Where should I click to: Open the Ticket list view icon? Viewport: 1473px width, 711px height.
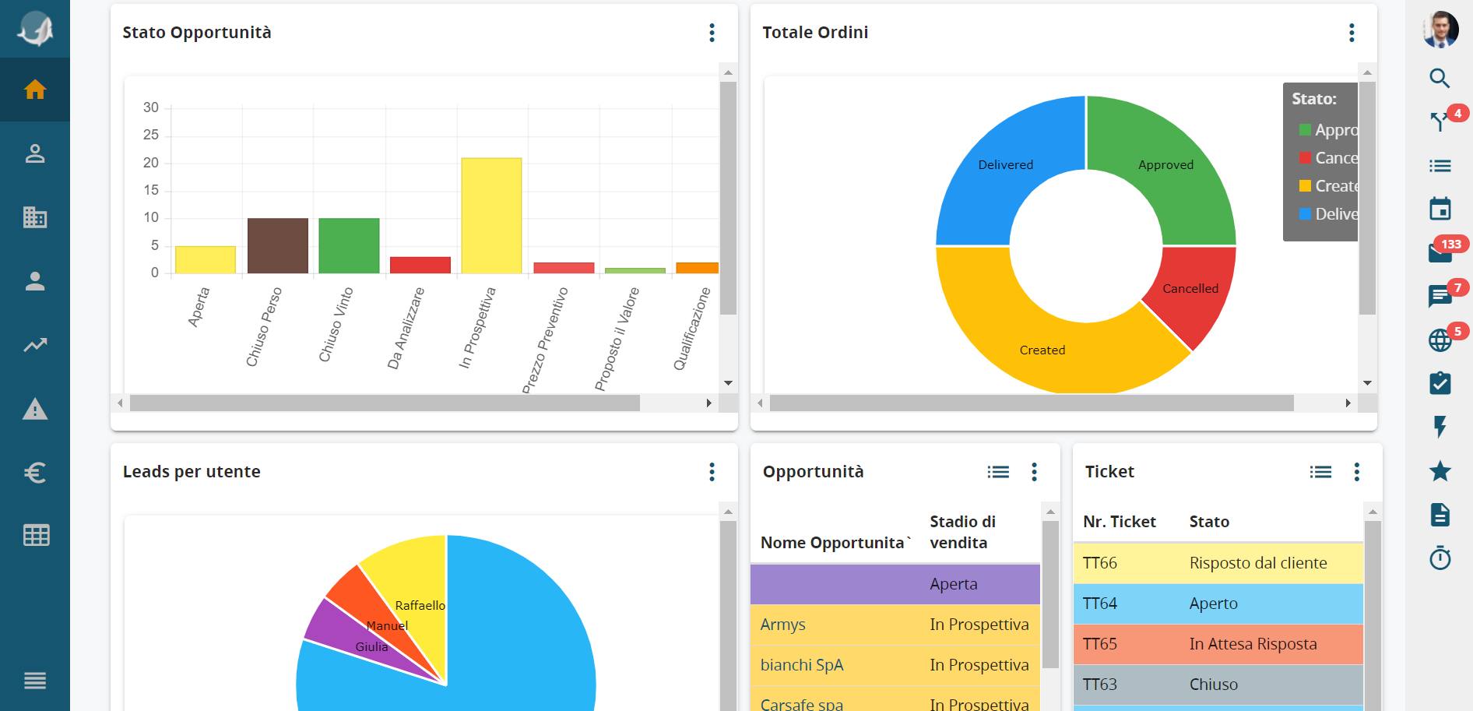point(1320,472)
